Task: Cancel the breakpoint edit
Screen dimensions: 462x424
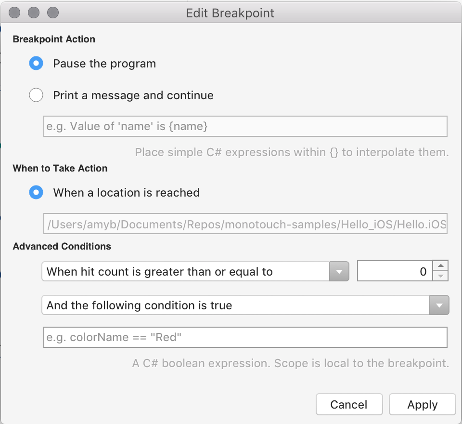Action: coord(349,404)
